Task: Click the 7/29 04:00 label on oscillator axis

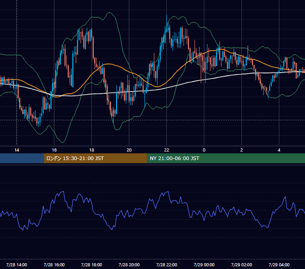Action: [279, 265]
